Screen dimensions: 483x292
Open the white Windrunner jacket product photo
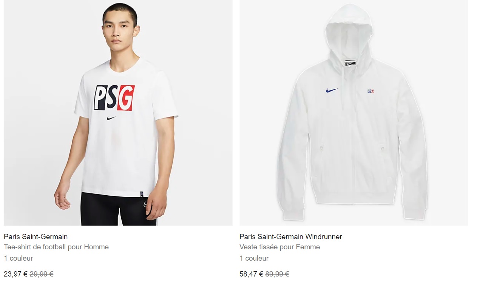coord(354,113)
